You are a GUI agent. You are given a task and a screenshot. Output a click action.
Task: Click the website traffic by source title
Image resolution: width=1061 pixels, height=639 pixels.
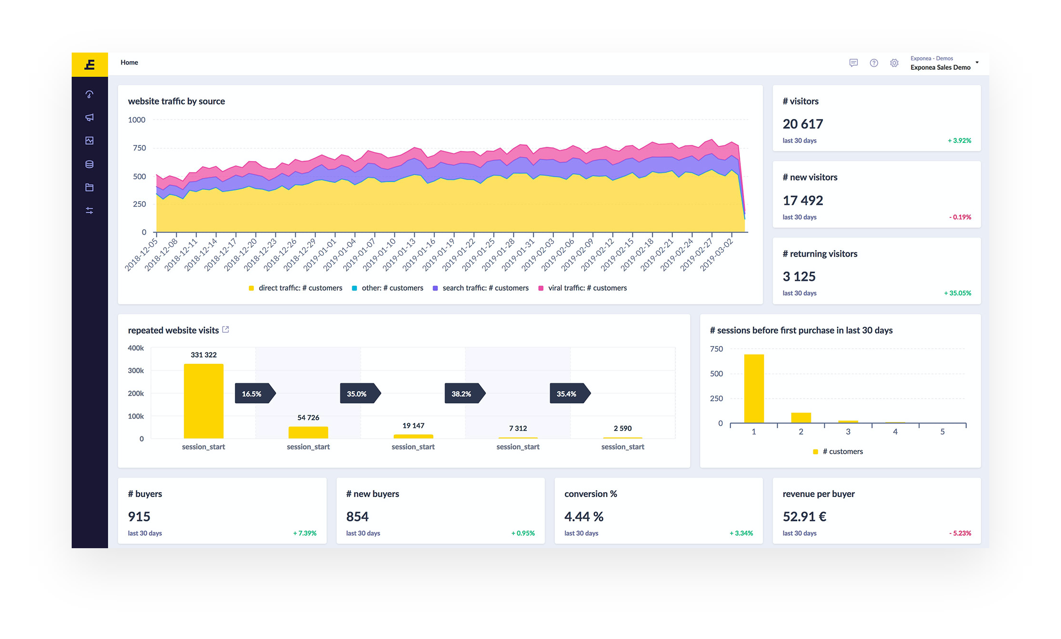(176, 101)
